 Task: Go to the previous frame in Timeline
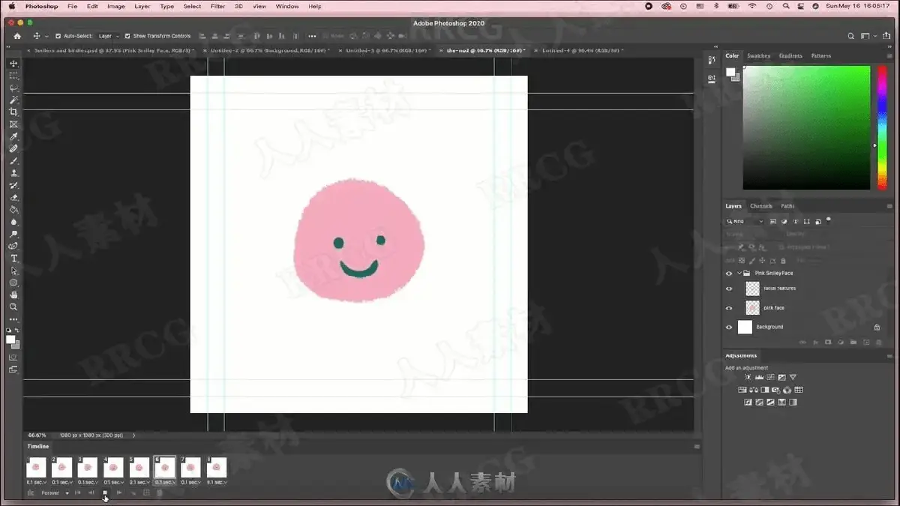[91, 493]
